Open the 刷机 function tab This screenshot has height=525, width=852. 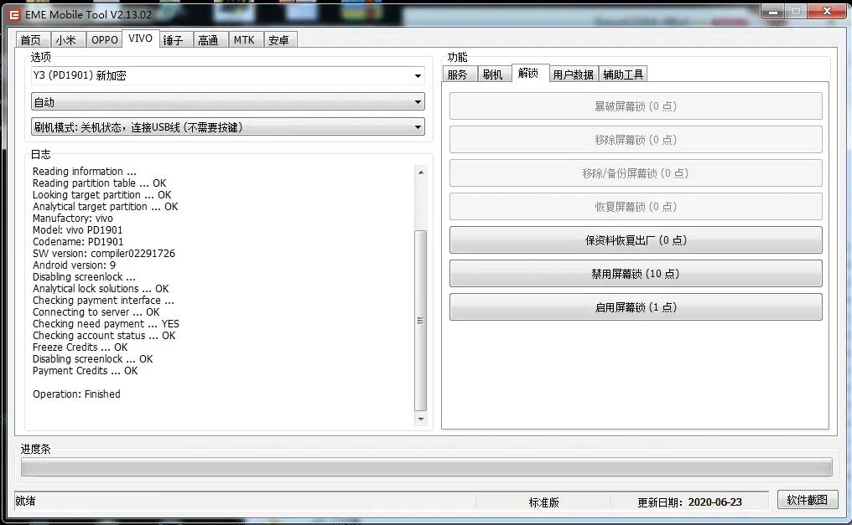(x=494, y=75)
